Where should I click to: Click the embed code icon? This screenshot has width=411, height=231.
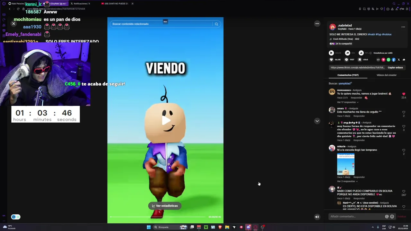click(x=378, y=60)
